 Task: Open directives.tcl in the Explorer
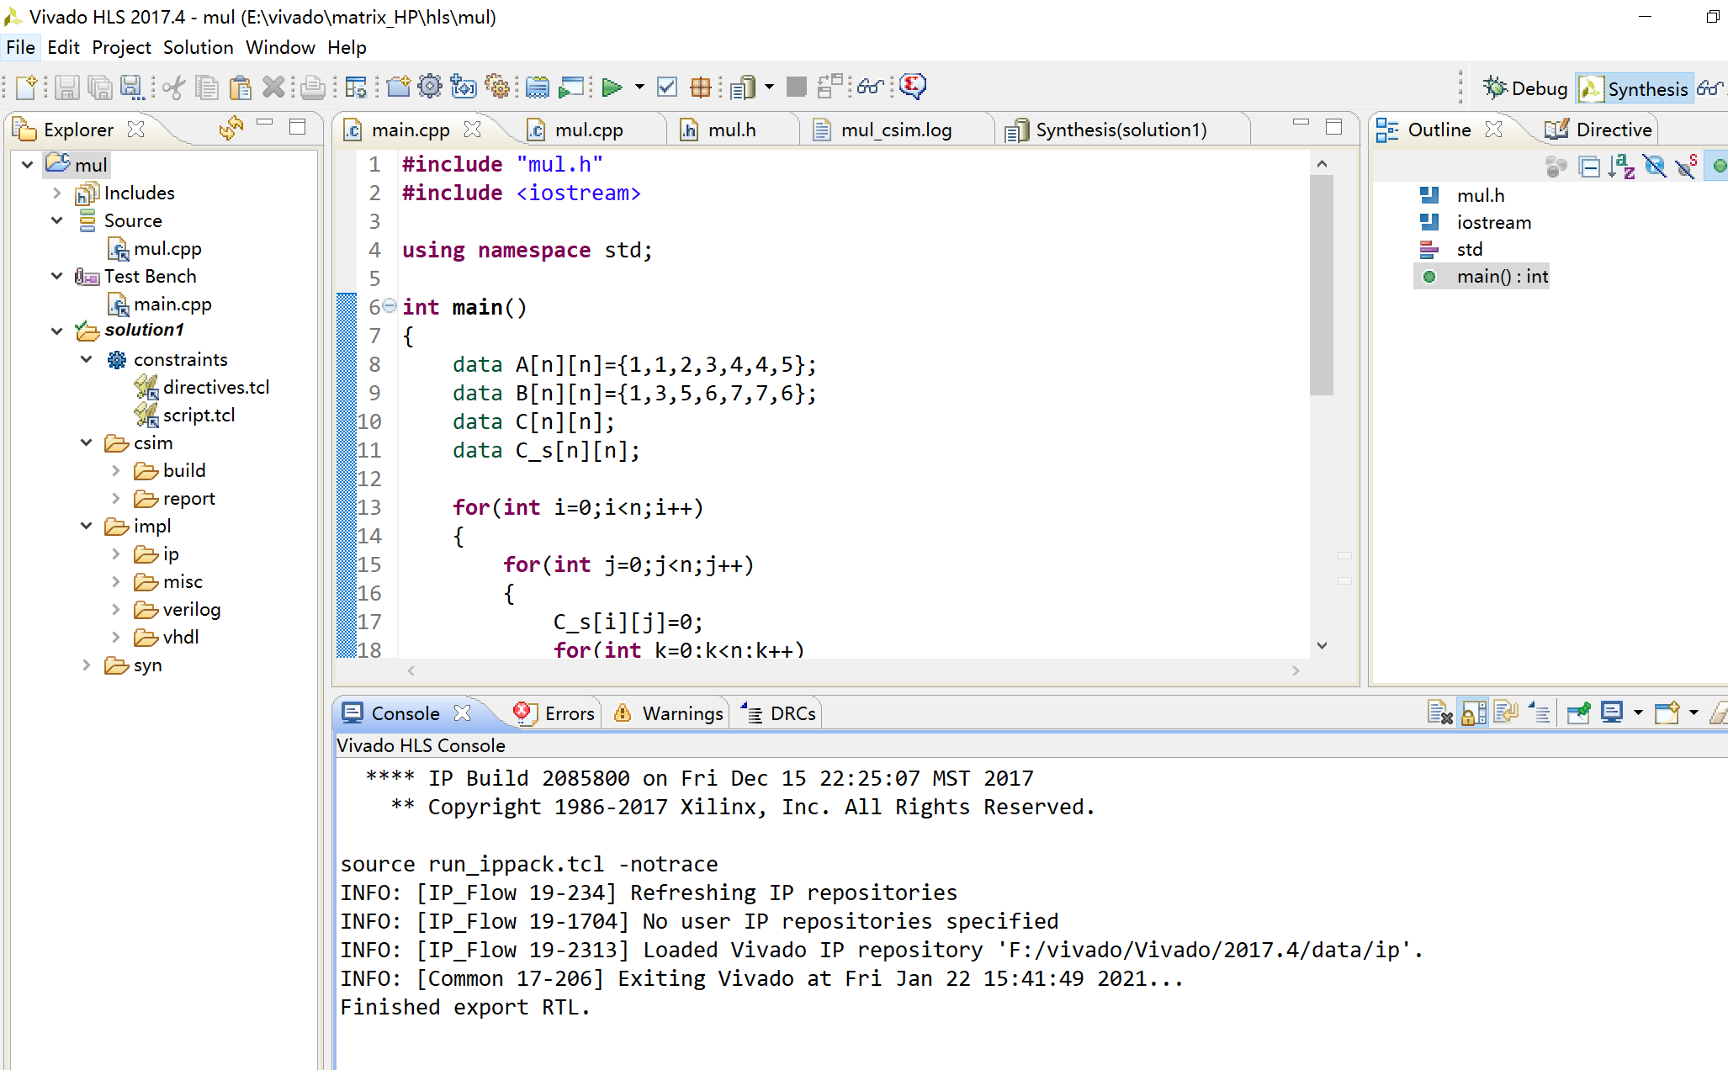[x=215, y=387]
